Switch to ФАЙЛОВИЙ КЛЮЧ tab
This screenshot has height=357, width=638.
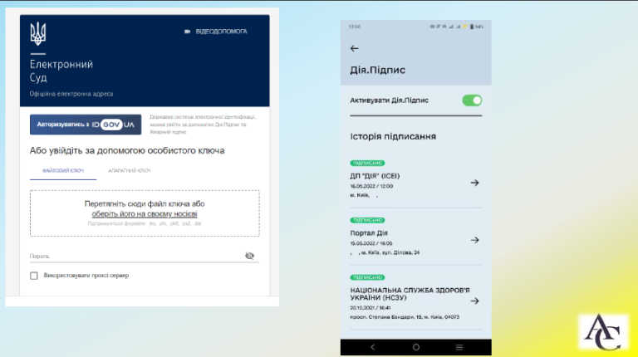pos(63,171)
